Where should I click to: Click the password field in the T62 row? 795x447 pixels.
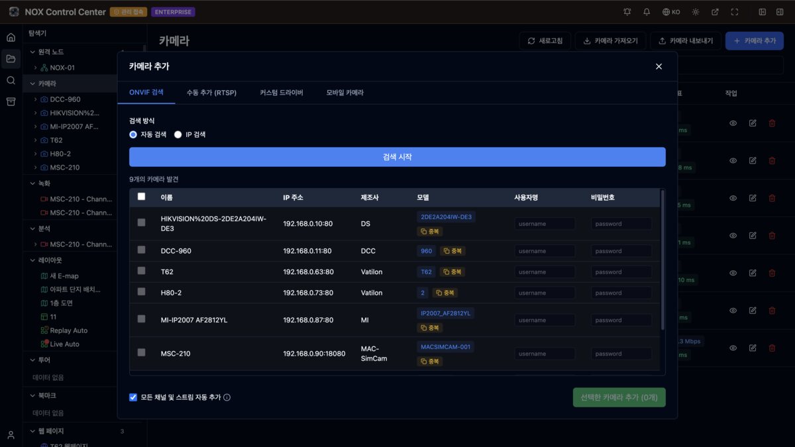621,272
